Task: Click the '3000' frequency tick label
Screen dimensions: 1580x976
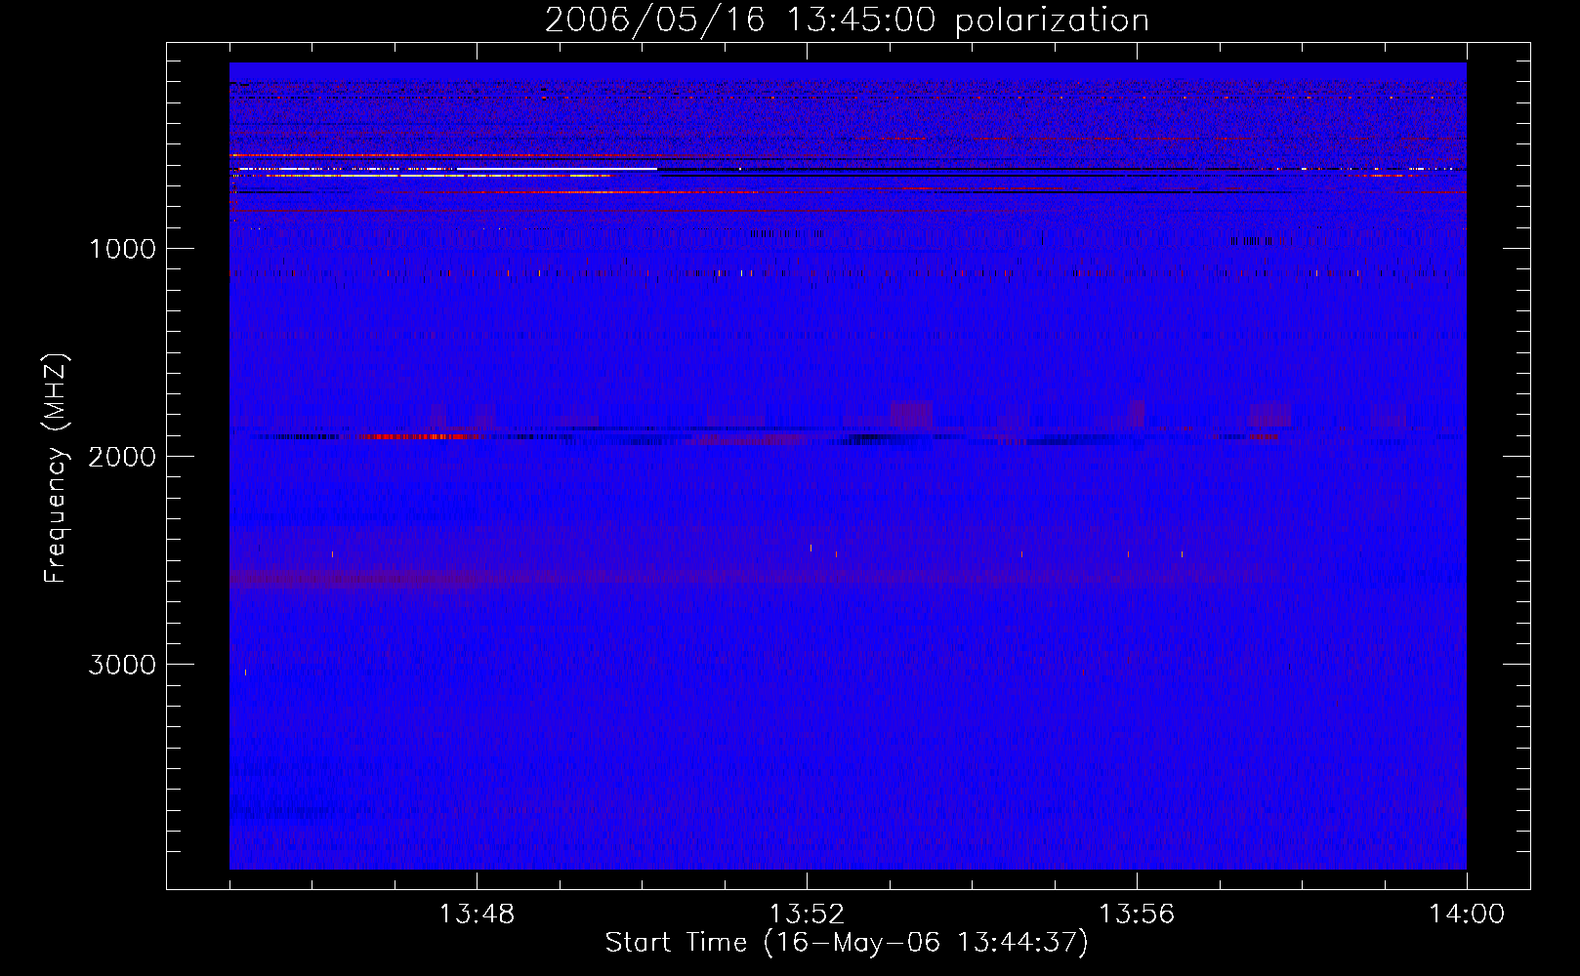Action: click(122, 665)
